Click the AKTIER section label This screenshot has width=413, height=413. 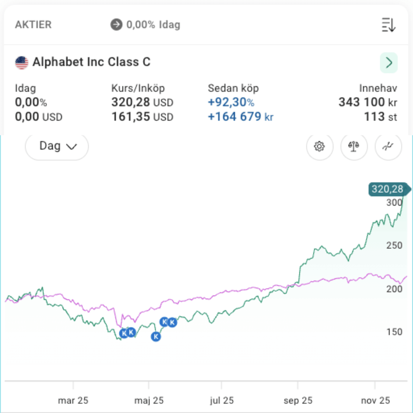[x=33, y=25]
